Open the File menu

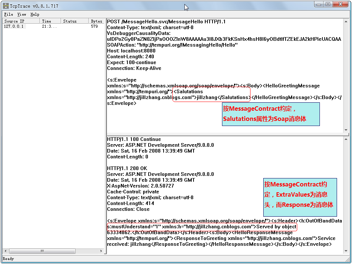coord(8,15)
